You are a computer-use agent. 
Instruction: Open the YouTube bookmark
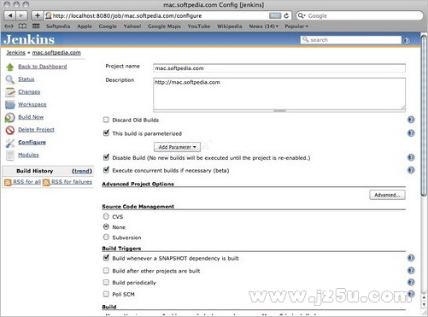(x=199, y=26)
